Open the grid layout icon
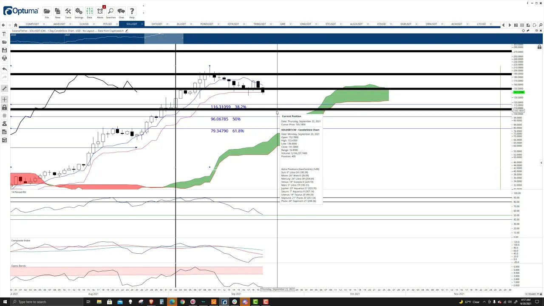 click(522, 25)
